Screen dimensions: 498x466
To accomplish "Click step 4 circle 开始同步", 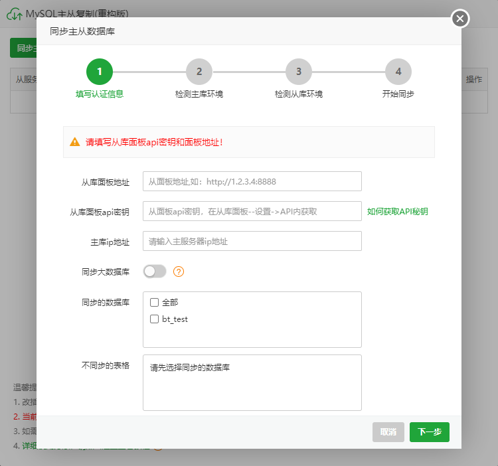I will coord(398,71).
